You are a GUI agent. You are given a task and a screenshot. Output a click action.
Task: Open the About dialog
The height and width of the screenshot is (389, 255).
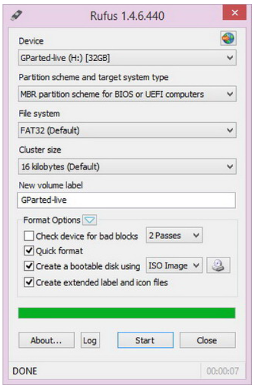coord(46,341)
